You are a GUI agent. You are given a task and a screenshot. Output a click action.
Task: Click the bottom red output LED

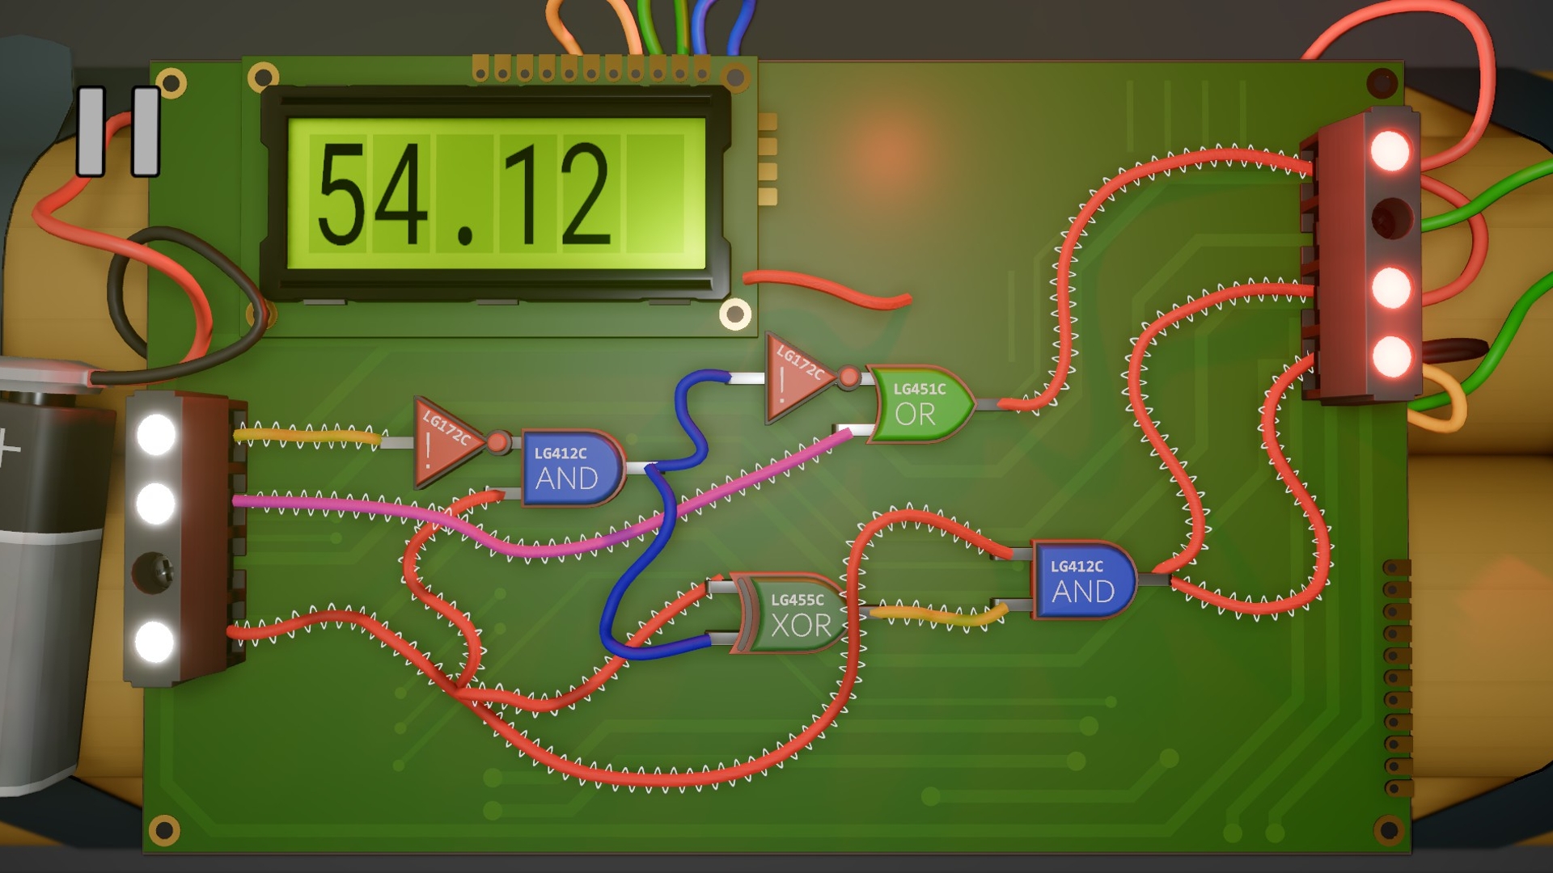point(1391,356)
